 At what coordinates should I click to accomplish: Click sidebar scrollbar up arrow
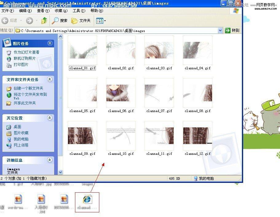coord(61,37)
